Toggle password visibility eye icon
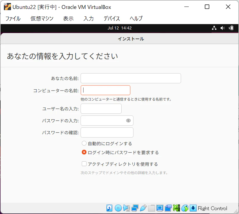 (128, 121)
